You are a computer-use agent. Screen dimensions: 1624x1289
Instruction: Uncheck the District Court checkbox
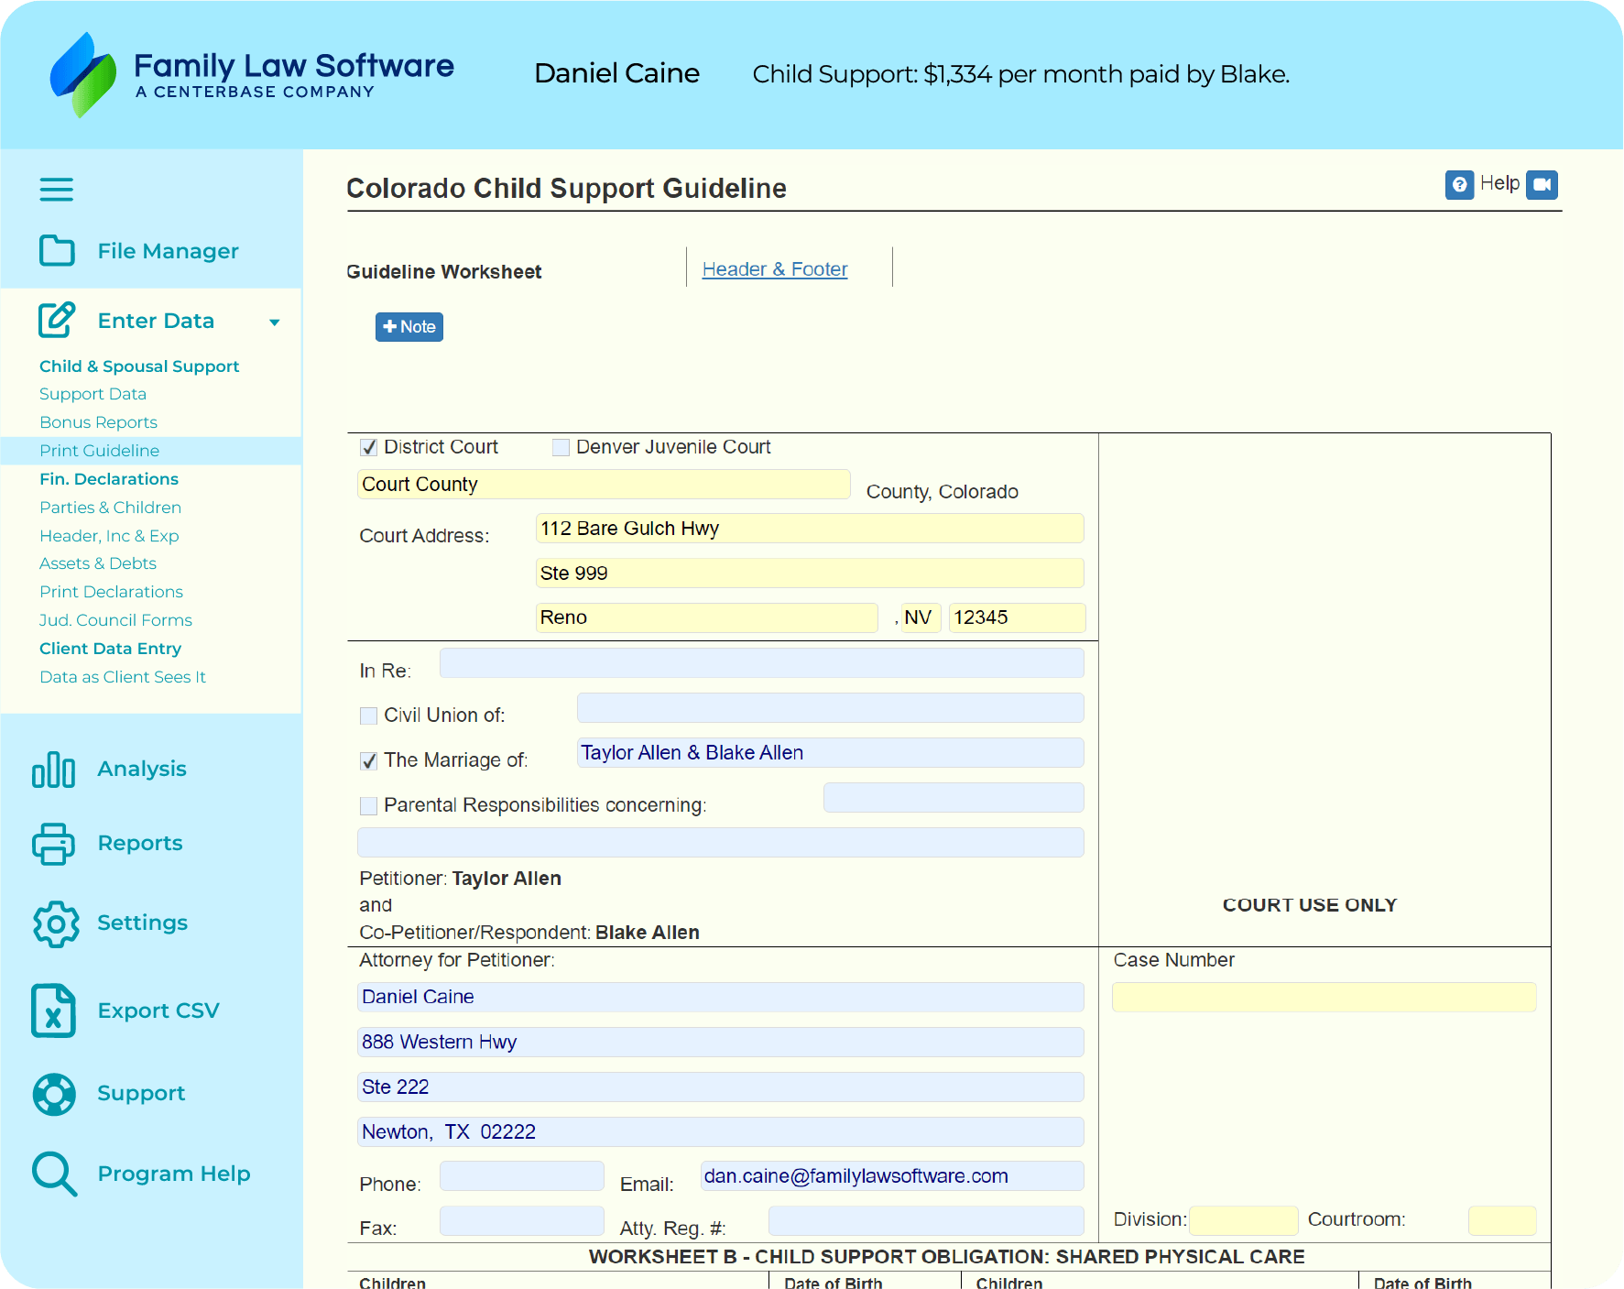point(369,447)
